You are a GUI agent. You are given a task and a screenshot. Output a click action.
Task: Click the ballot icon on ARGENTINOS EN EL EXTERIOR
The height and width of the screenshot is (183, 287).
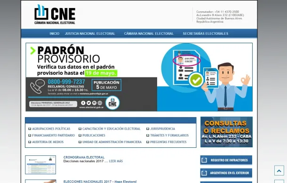coord(204,173)
